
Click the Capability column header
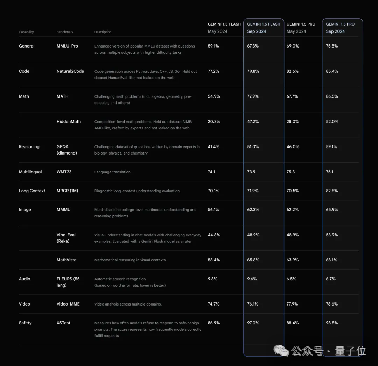point(26,32)
